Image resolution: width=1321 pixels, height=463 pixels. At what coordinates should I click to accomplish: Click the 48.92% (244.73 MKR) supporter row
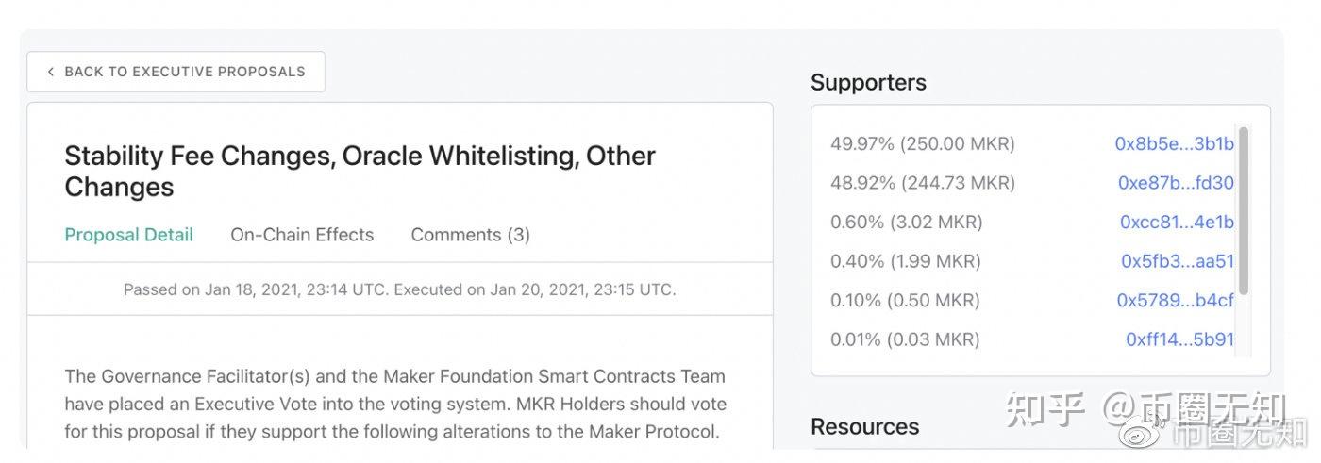[922, 183]
